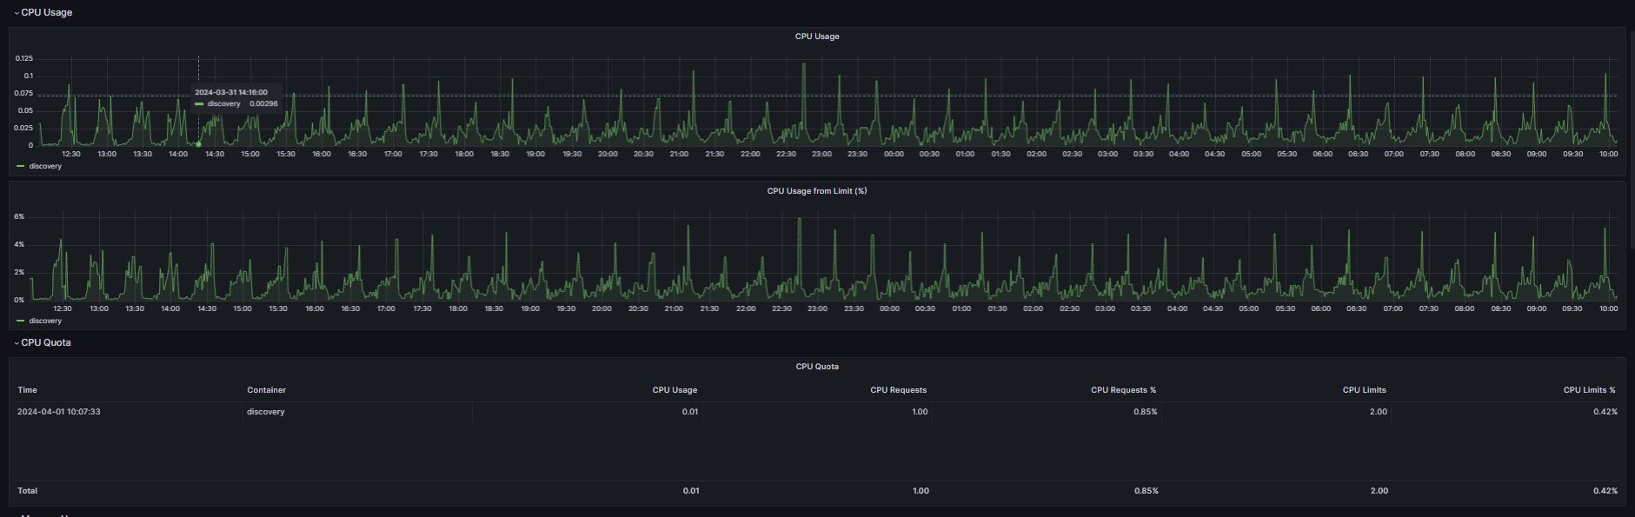Click the 23:00 time label on CPU Usage from Limit chart
Viewport: 1635px width, 517px height.
817,308
